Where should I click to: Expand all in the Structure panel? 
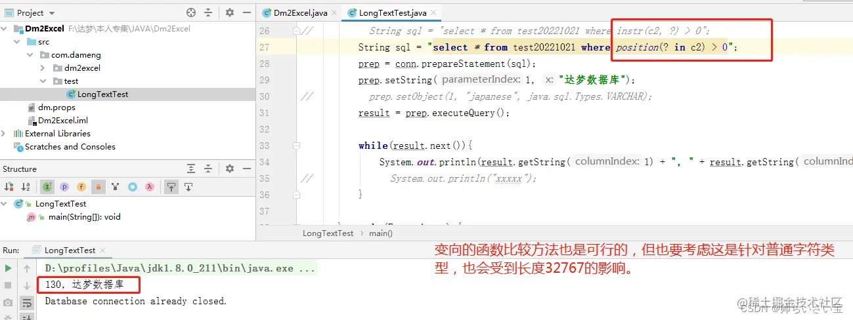click(x=191, y=169)
